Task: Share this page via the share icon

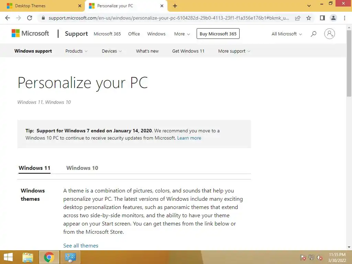Action: pyautogui.click(x=298, y=18)
